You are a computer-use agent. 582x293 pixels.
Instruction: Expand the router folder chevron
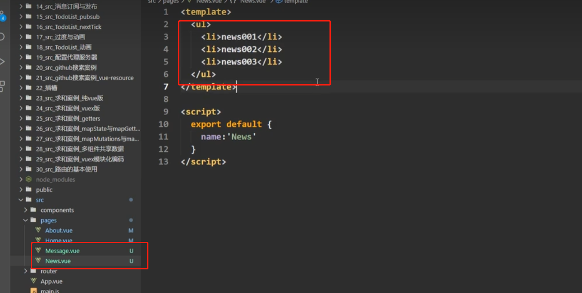point(25,271)
